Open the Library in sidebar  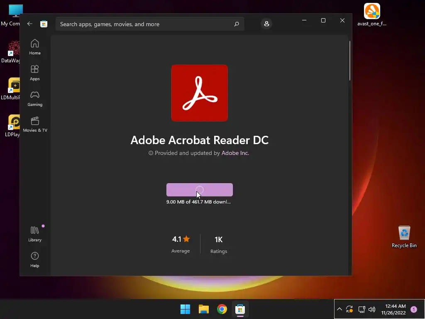point(35,234)
